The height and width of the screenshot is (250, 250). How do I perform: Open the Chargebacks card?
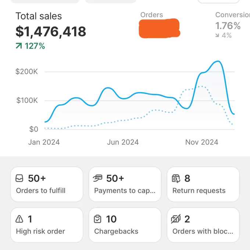click(x=125, y=225)
